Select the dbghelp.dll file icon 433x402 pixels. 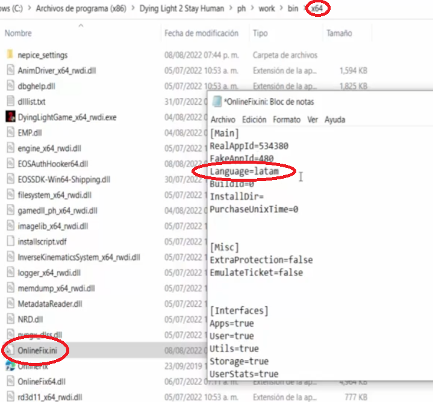(x=10, y=85)
